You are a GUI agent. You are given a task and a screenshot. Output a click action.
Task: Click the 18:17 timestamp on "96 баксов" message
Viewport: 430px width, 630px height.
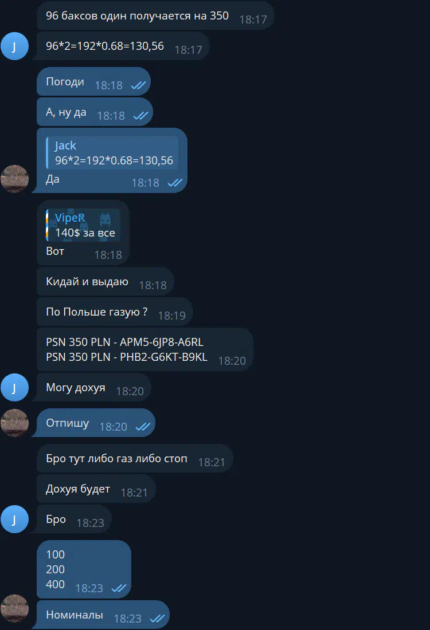point(253,19)
